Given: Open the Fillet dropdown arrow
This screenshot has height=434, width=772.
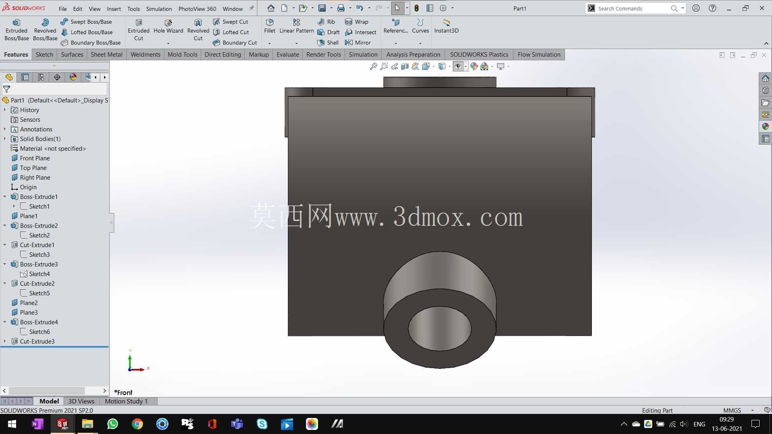Looking at the screenshot, I should 269,43.
